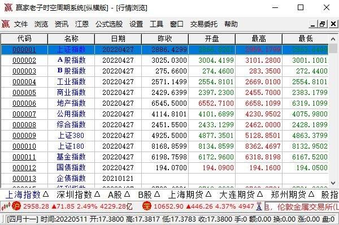The image size is (339, 225).
Task: Click the scrollbar down arrow of quote list
Action: click(x=333, y=183)
